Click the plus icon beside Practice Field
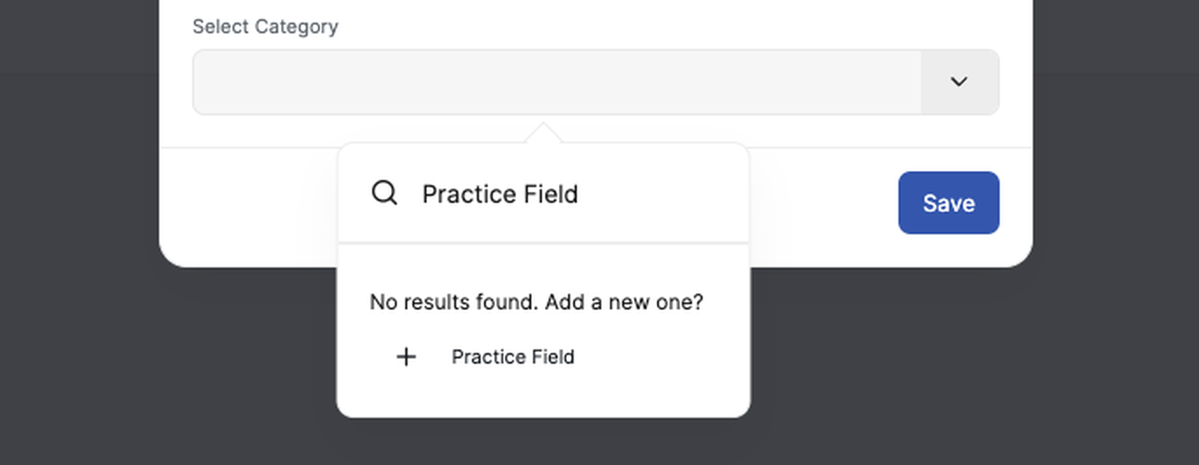Viewport: 1199px width, 465px height. pyautogui.click(x=406, y=357)
